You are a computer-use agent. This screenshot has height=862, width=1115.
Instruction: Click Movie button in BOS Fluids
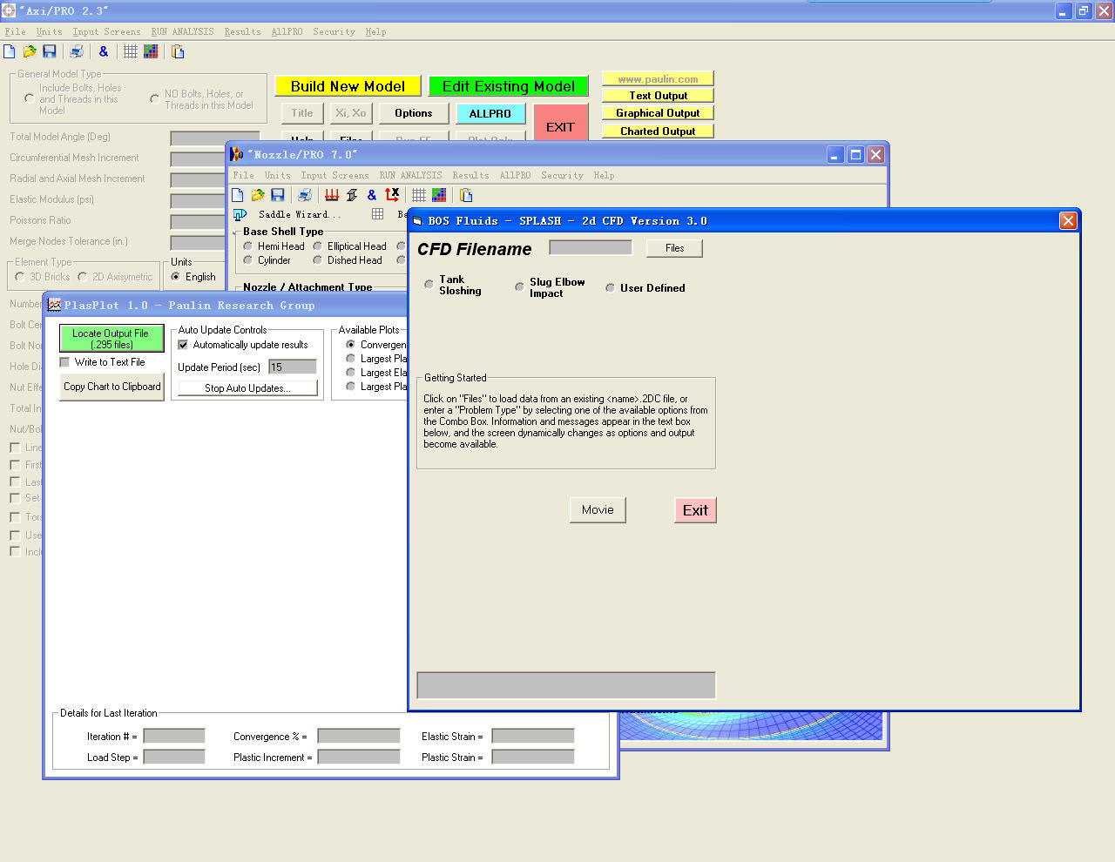(x=598, y=510)
